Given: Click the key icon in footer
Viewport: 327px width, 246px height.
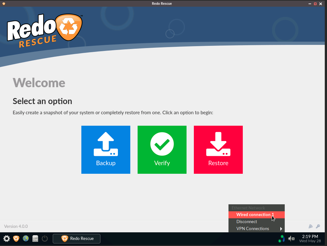Looking at the screenshot, I should (318, 226).
